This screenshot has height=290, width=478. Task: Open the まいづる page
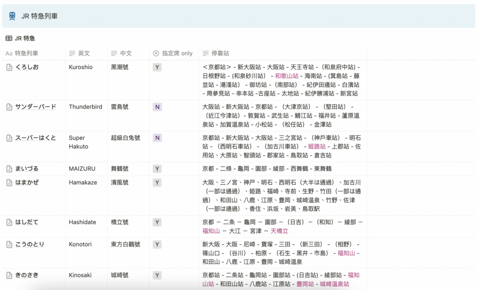(27, 169)
